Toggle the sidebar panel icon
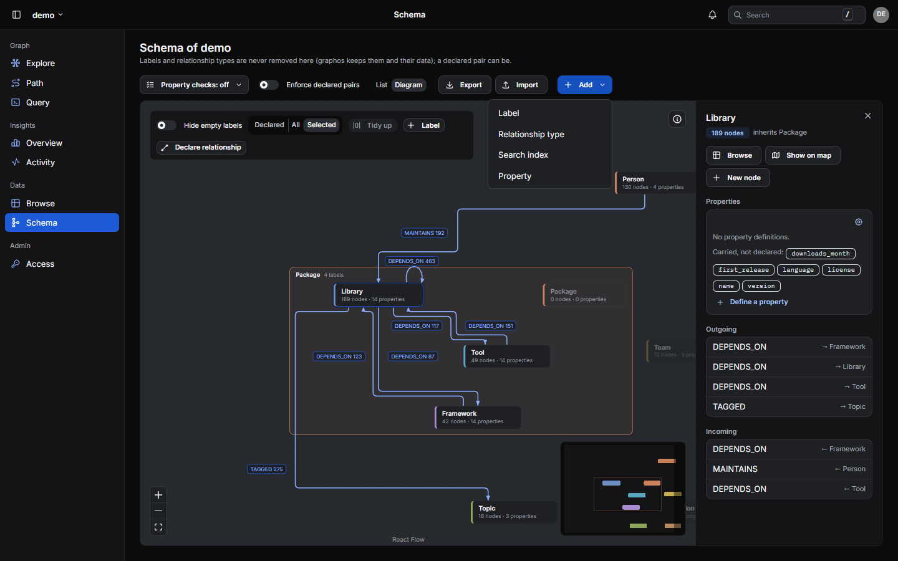 point(17,15)
